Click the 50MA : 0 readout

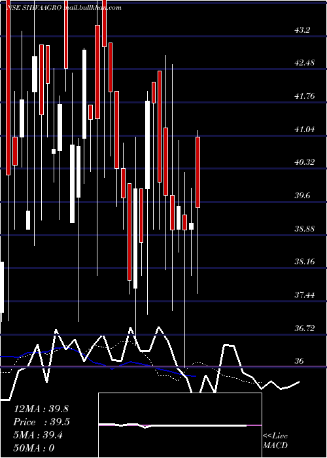(34, 448)
